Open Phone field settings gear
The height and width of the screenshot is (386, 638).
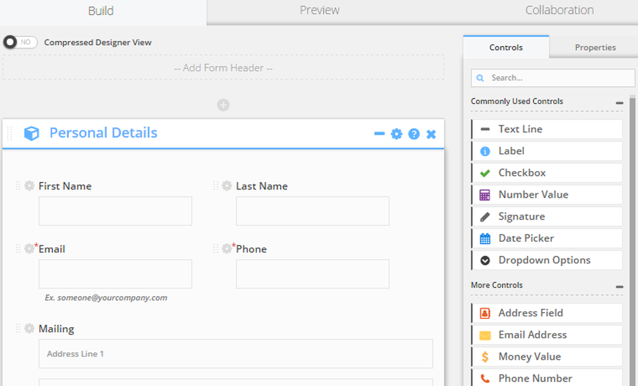226,248
